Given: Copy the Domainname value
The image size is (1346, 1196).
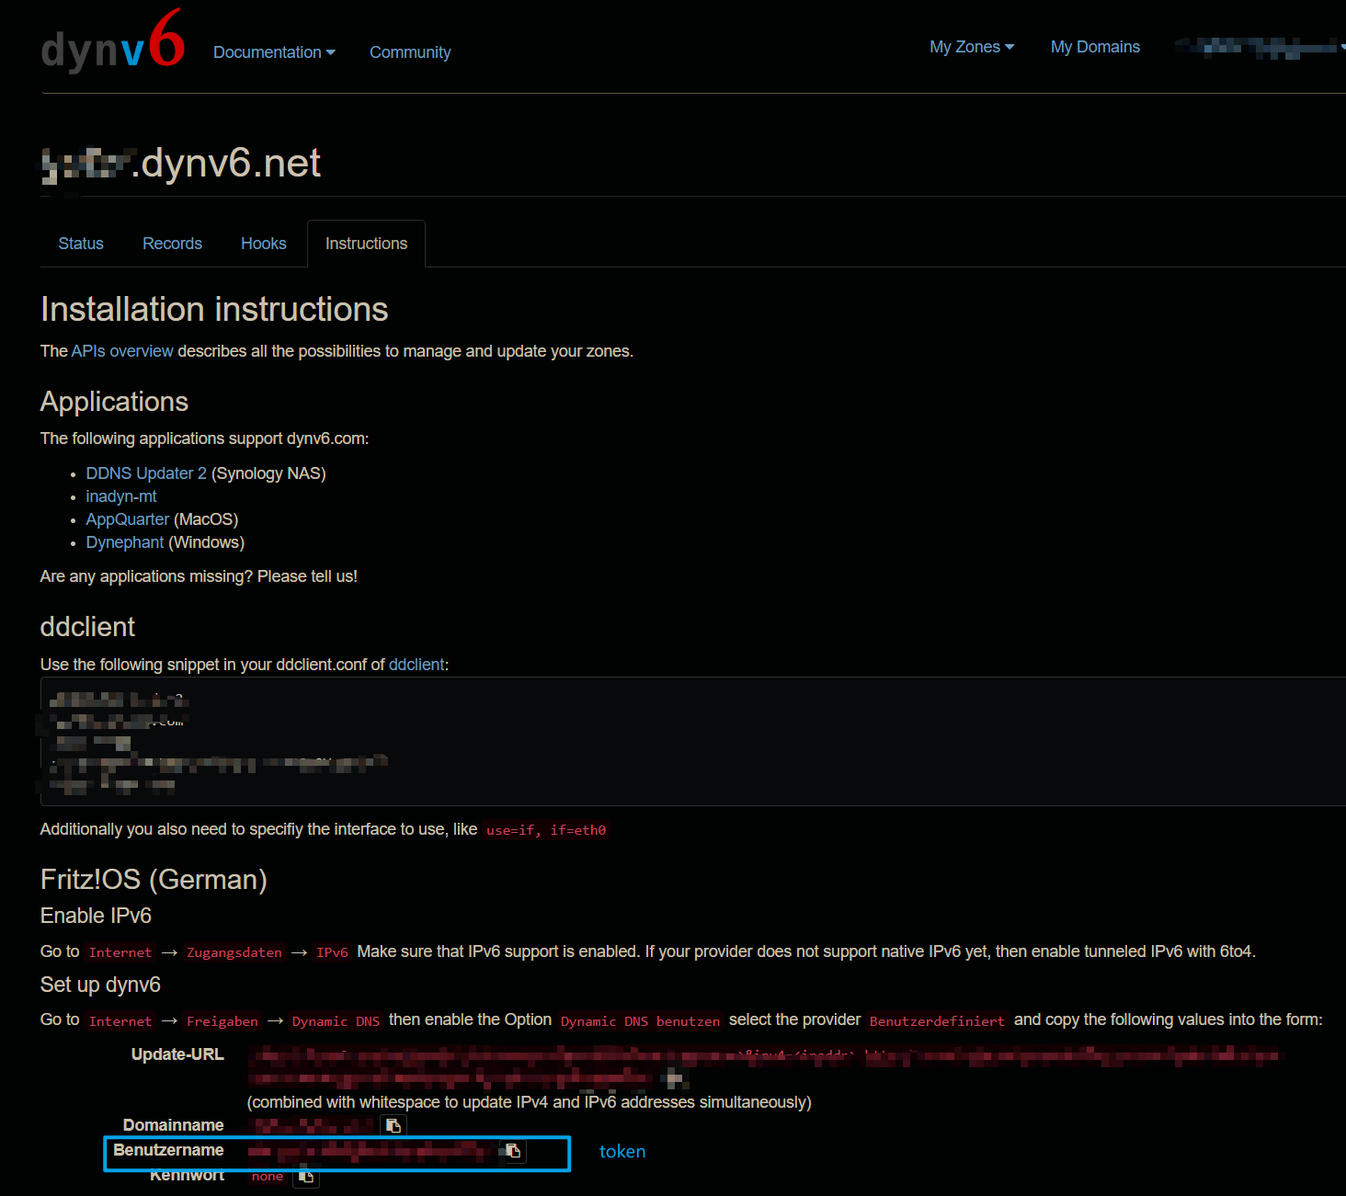Looking at the screenshot, I should 394,1125.
